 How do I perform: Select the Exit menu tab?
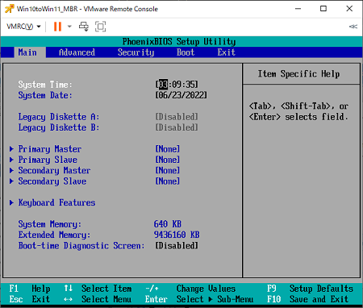coord(227,52)
